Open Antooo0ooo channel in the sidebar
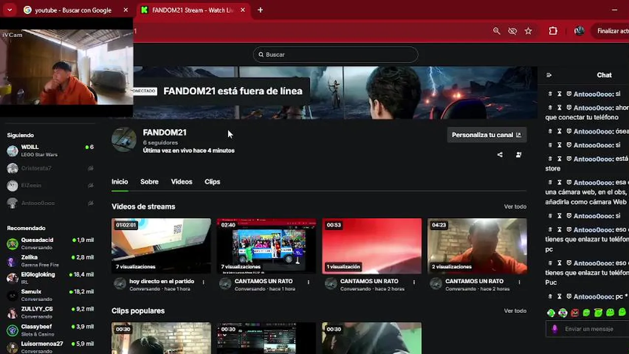This screenshot has height=354, width=629. [x=50, y=203]
